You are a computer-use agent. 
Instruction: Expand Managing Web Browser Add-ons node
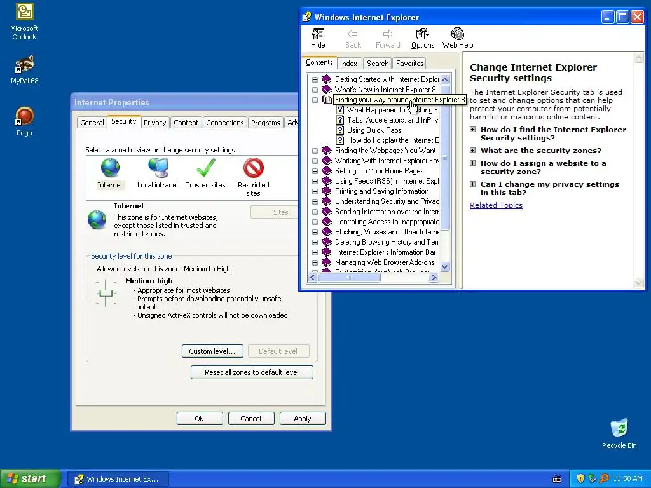tap(315, 262)
